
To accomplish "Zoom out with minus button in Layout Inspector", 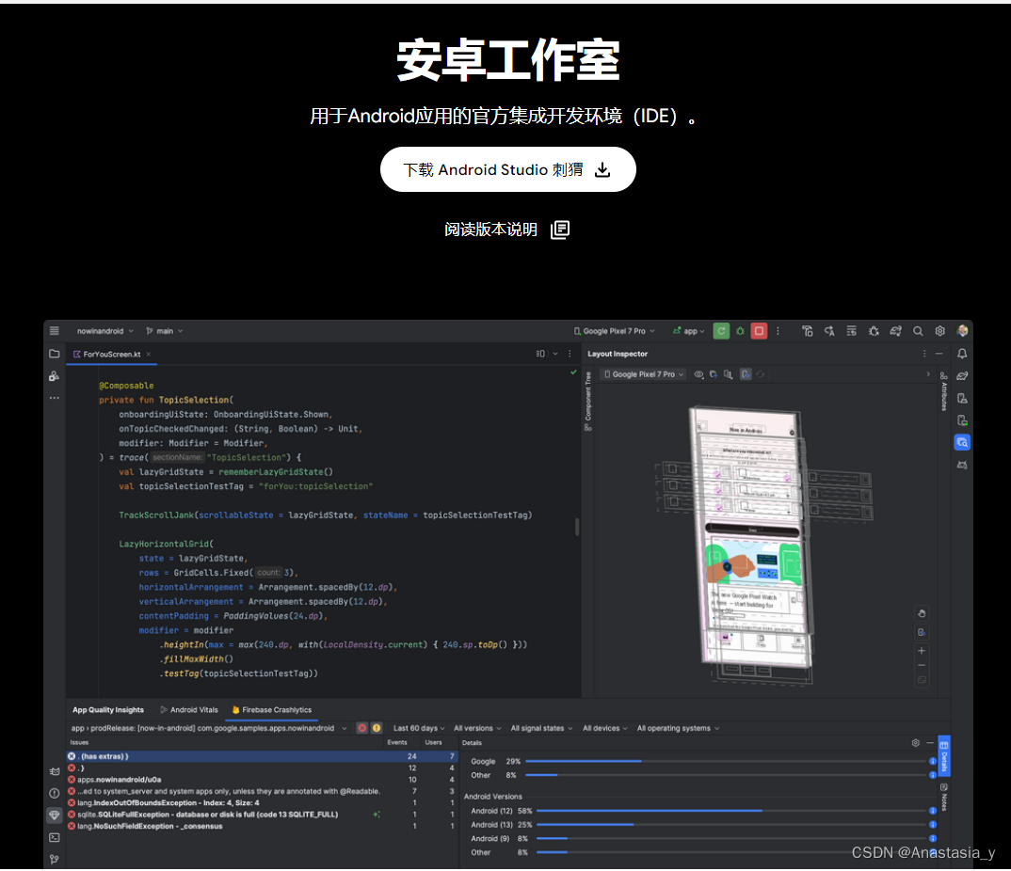I will coord(922,666).
